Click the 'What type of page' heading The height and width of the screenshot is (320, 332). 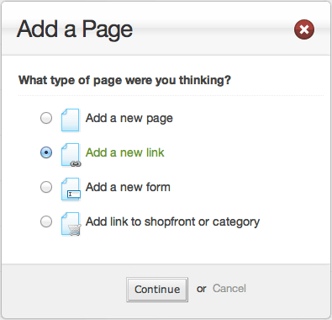click(124, 80)
